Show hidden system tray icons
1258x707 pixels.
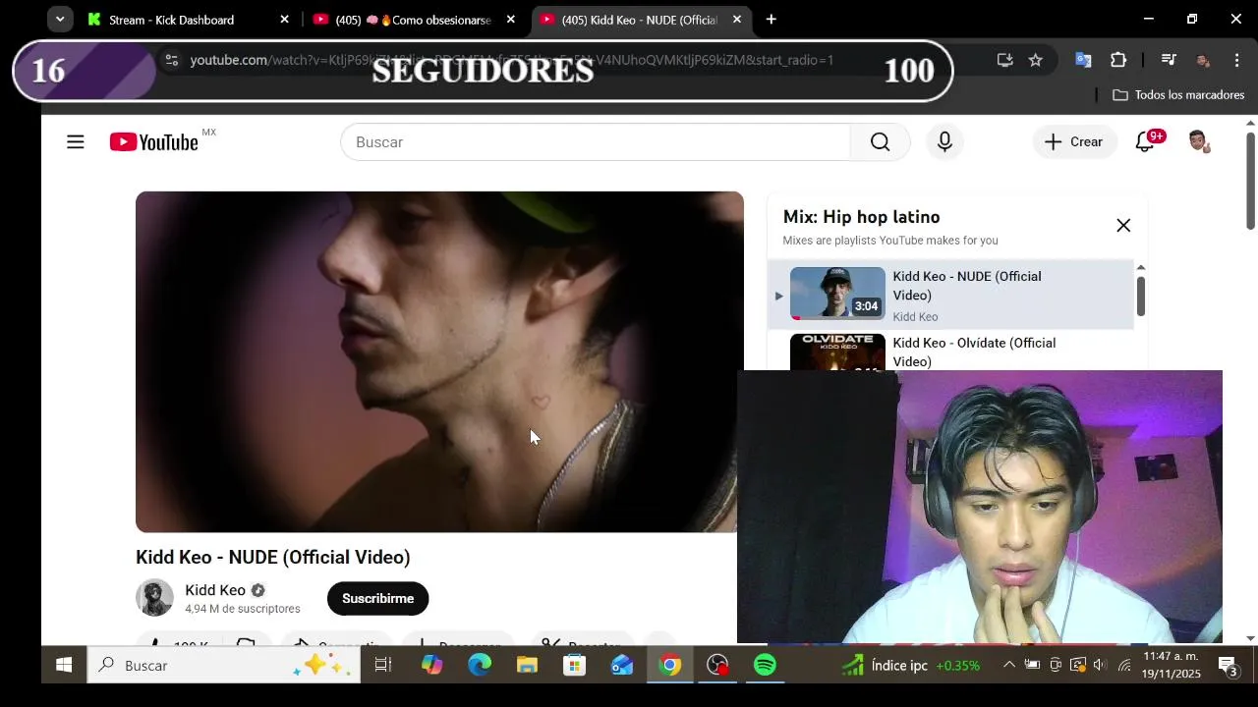click(1009, 666)
